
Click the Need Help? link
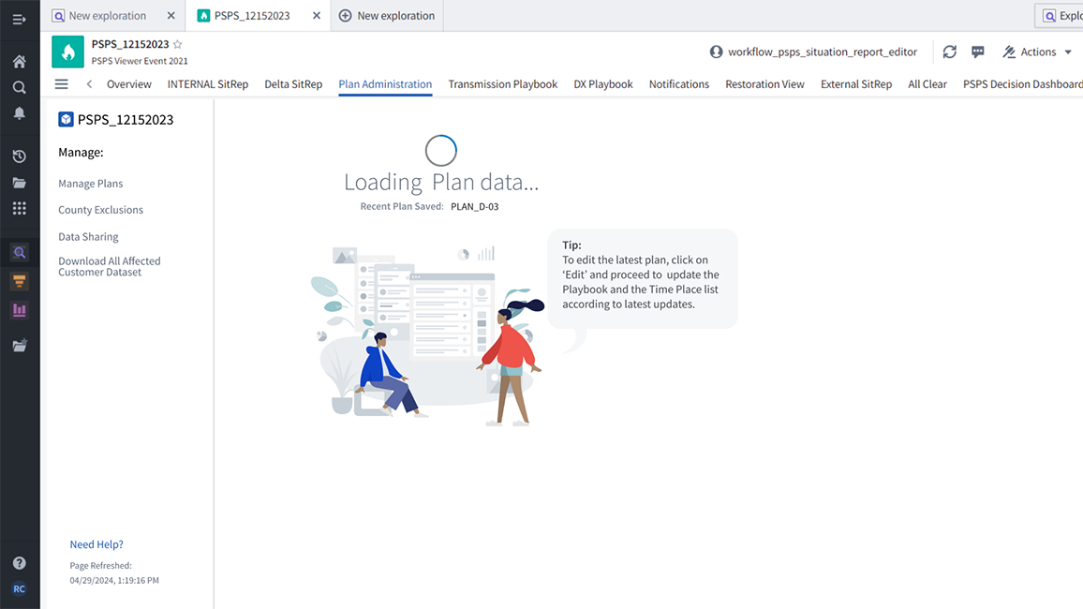pyautogui.click(x=96, y=544)
